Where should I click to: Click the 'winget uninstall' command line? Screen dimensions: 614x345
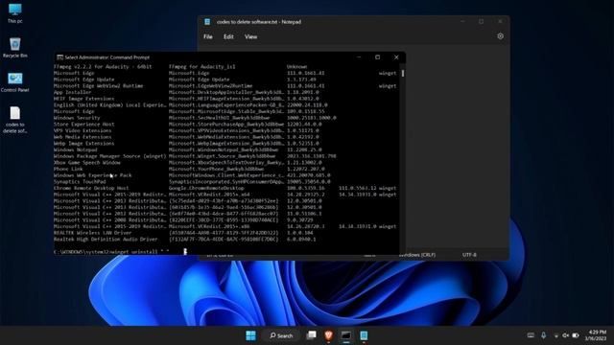tap(111, 252)
